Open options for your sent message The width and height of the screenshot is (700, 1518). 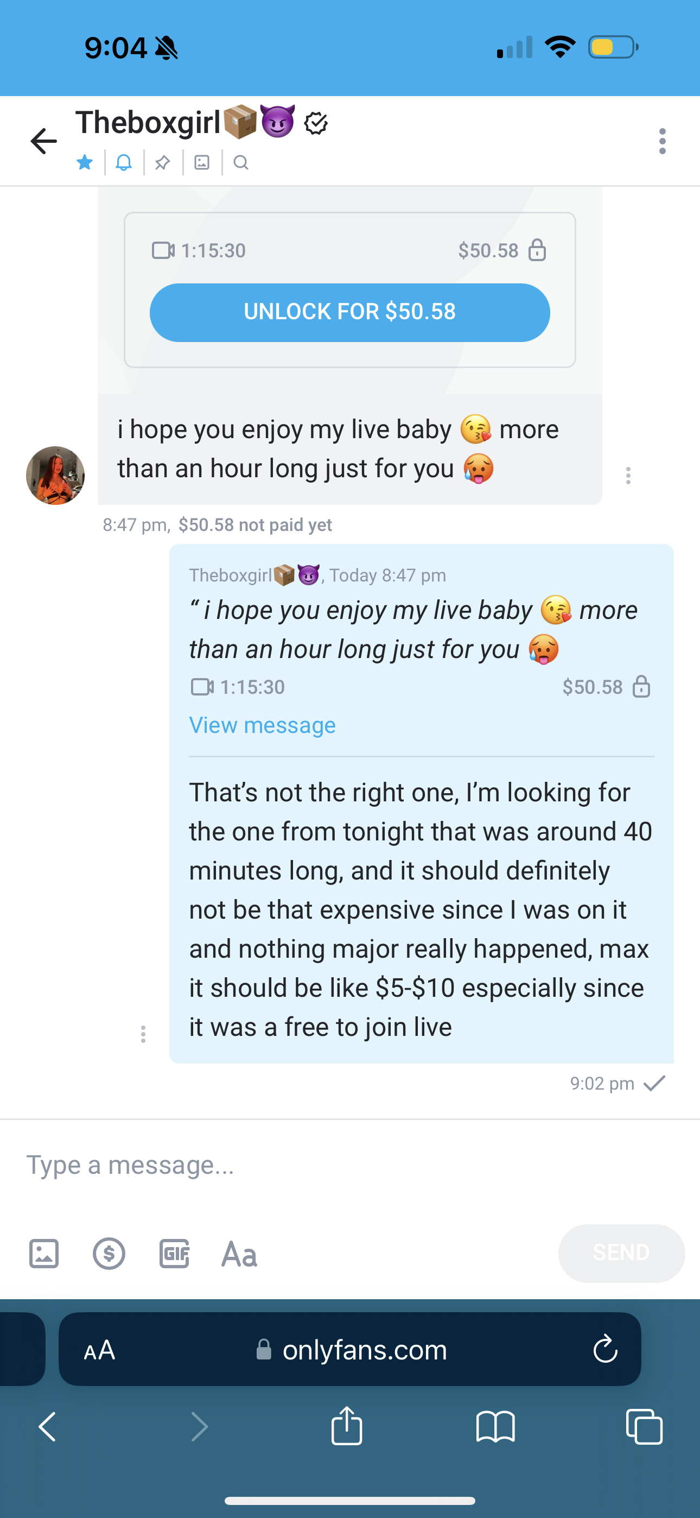pyautogui.click(x=143, y=1034)
